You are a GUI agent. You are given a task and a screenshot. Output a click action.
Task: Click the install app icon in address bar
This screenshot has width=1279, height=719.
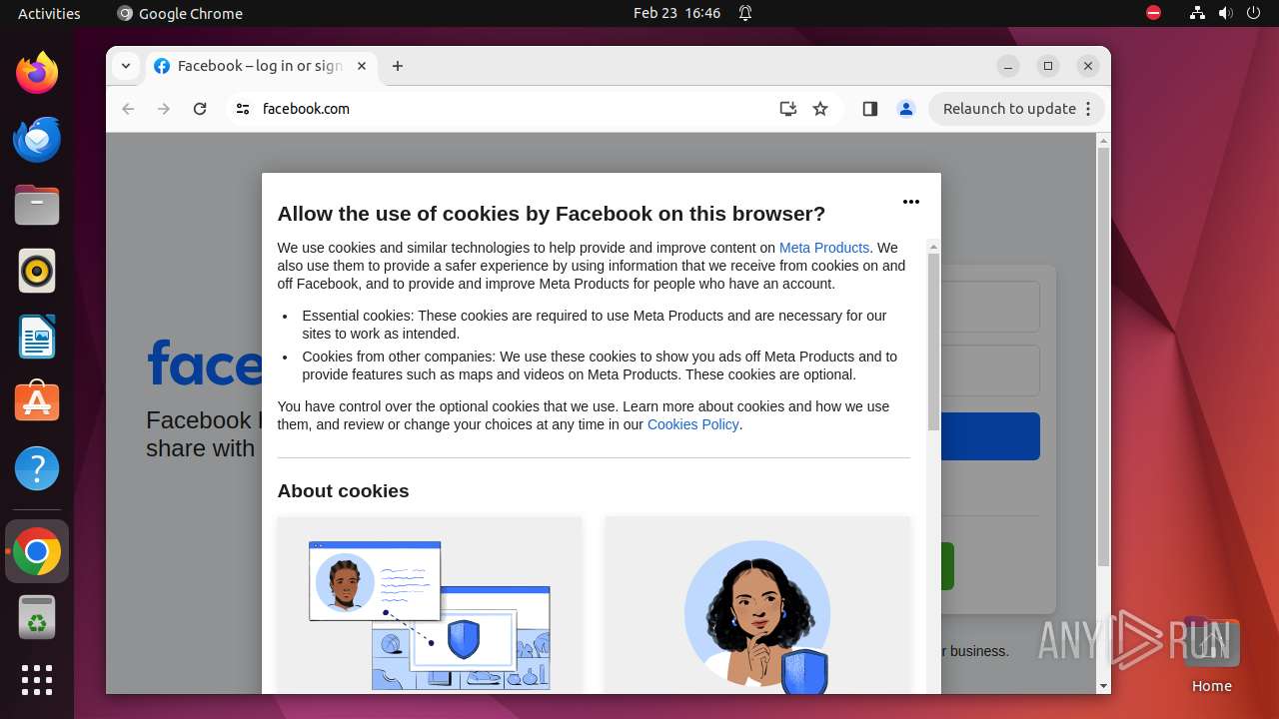point(788,109)
